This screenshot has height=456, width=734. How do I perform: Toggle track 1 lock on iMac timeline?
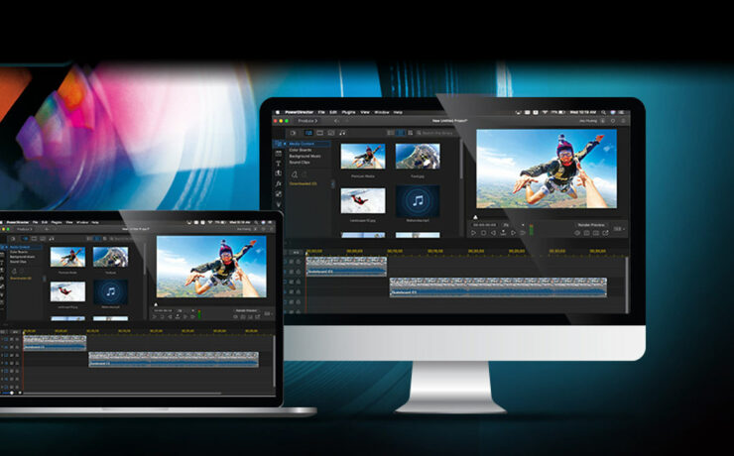coord(299,262)
